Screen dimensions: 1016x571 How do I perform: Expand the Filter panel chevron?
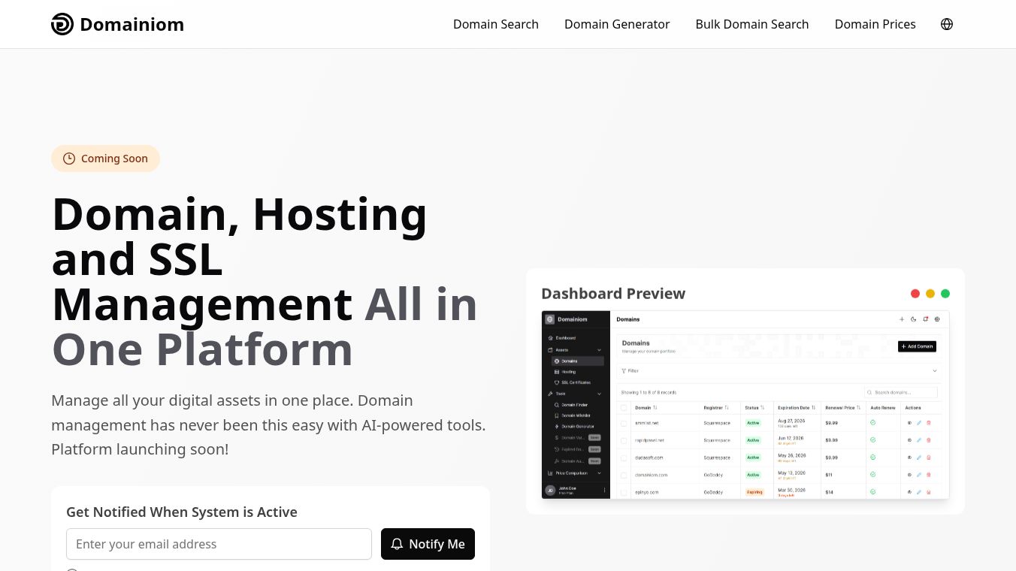tap(935, 371)
